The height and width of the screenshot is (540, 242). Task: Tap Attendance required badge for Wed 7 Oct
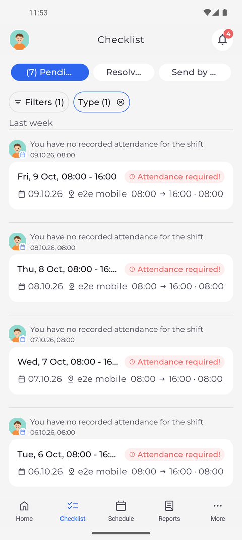pyautogui.click(x=174, y=362)
